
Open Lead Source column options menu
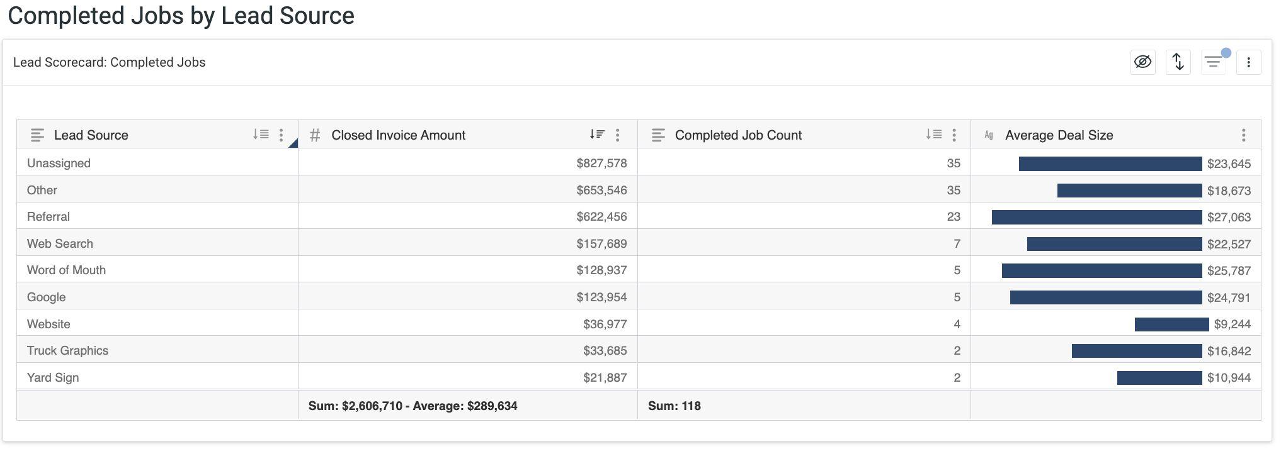pos(281,135)
